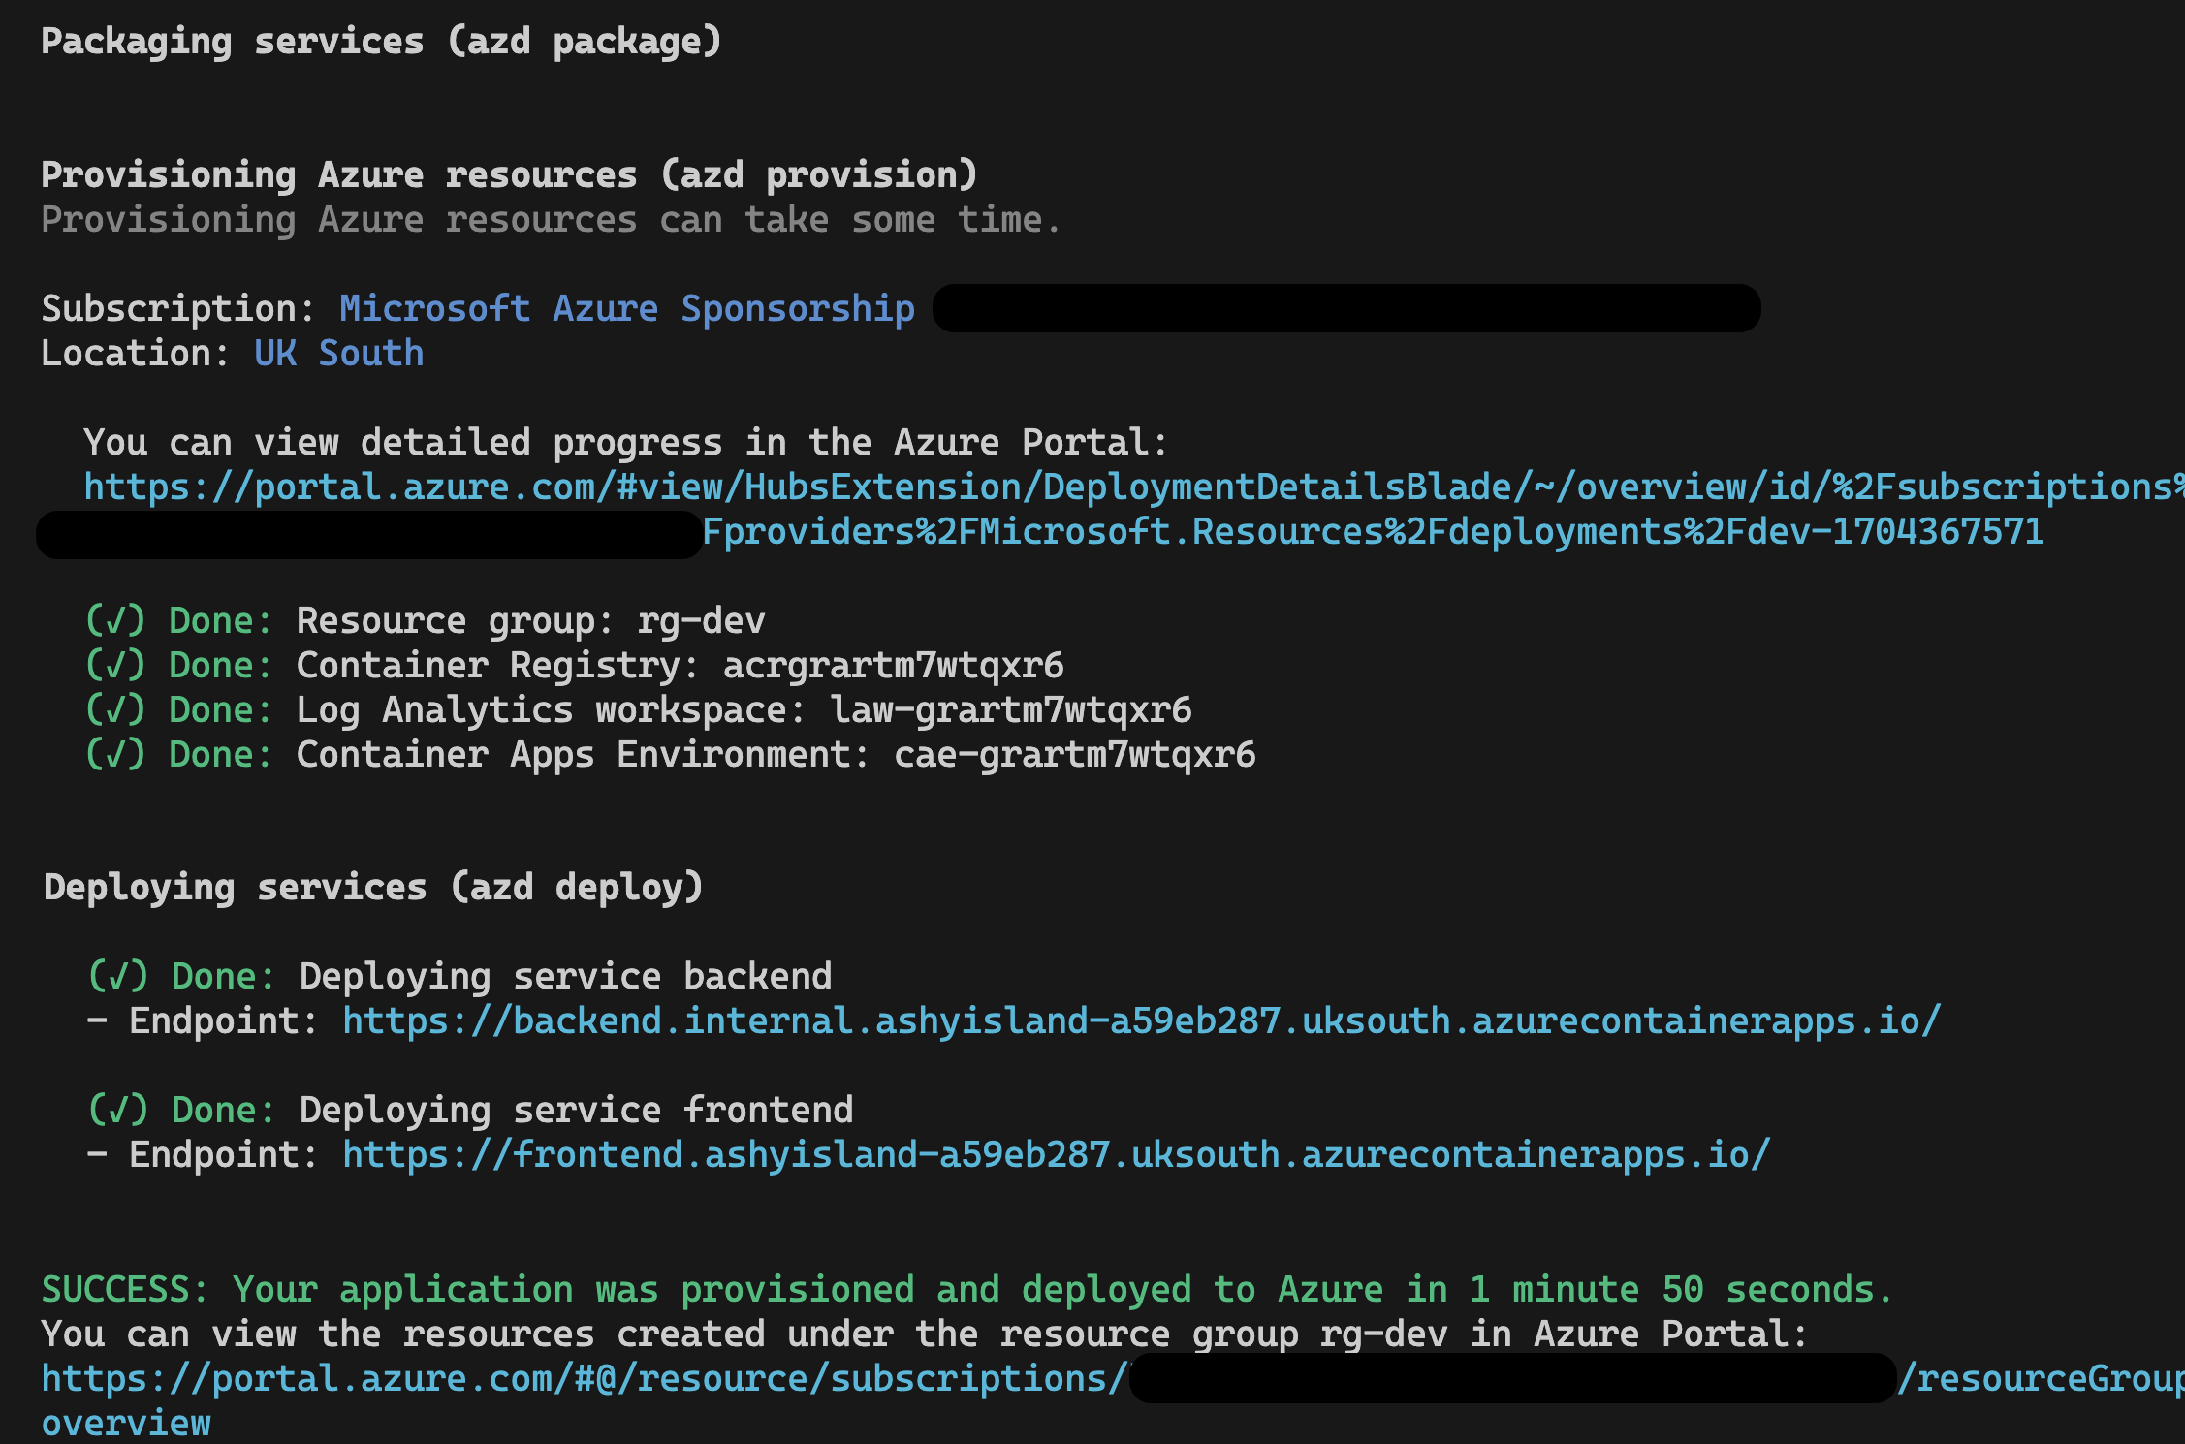This screenshot has width=2185, height=1444.
Task: Click the Microsoft Azure Sponsorship subscription name
Action: click(x=627, y=308)
